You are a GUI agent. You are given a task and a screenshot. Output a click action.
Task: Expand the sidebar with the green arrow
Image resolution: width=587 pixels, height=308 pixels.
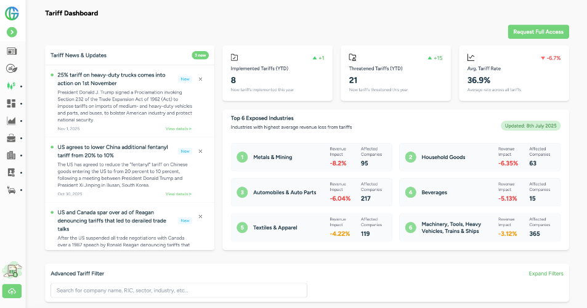[x=12, y=32]
